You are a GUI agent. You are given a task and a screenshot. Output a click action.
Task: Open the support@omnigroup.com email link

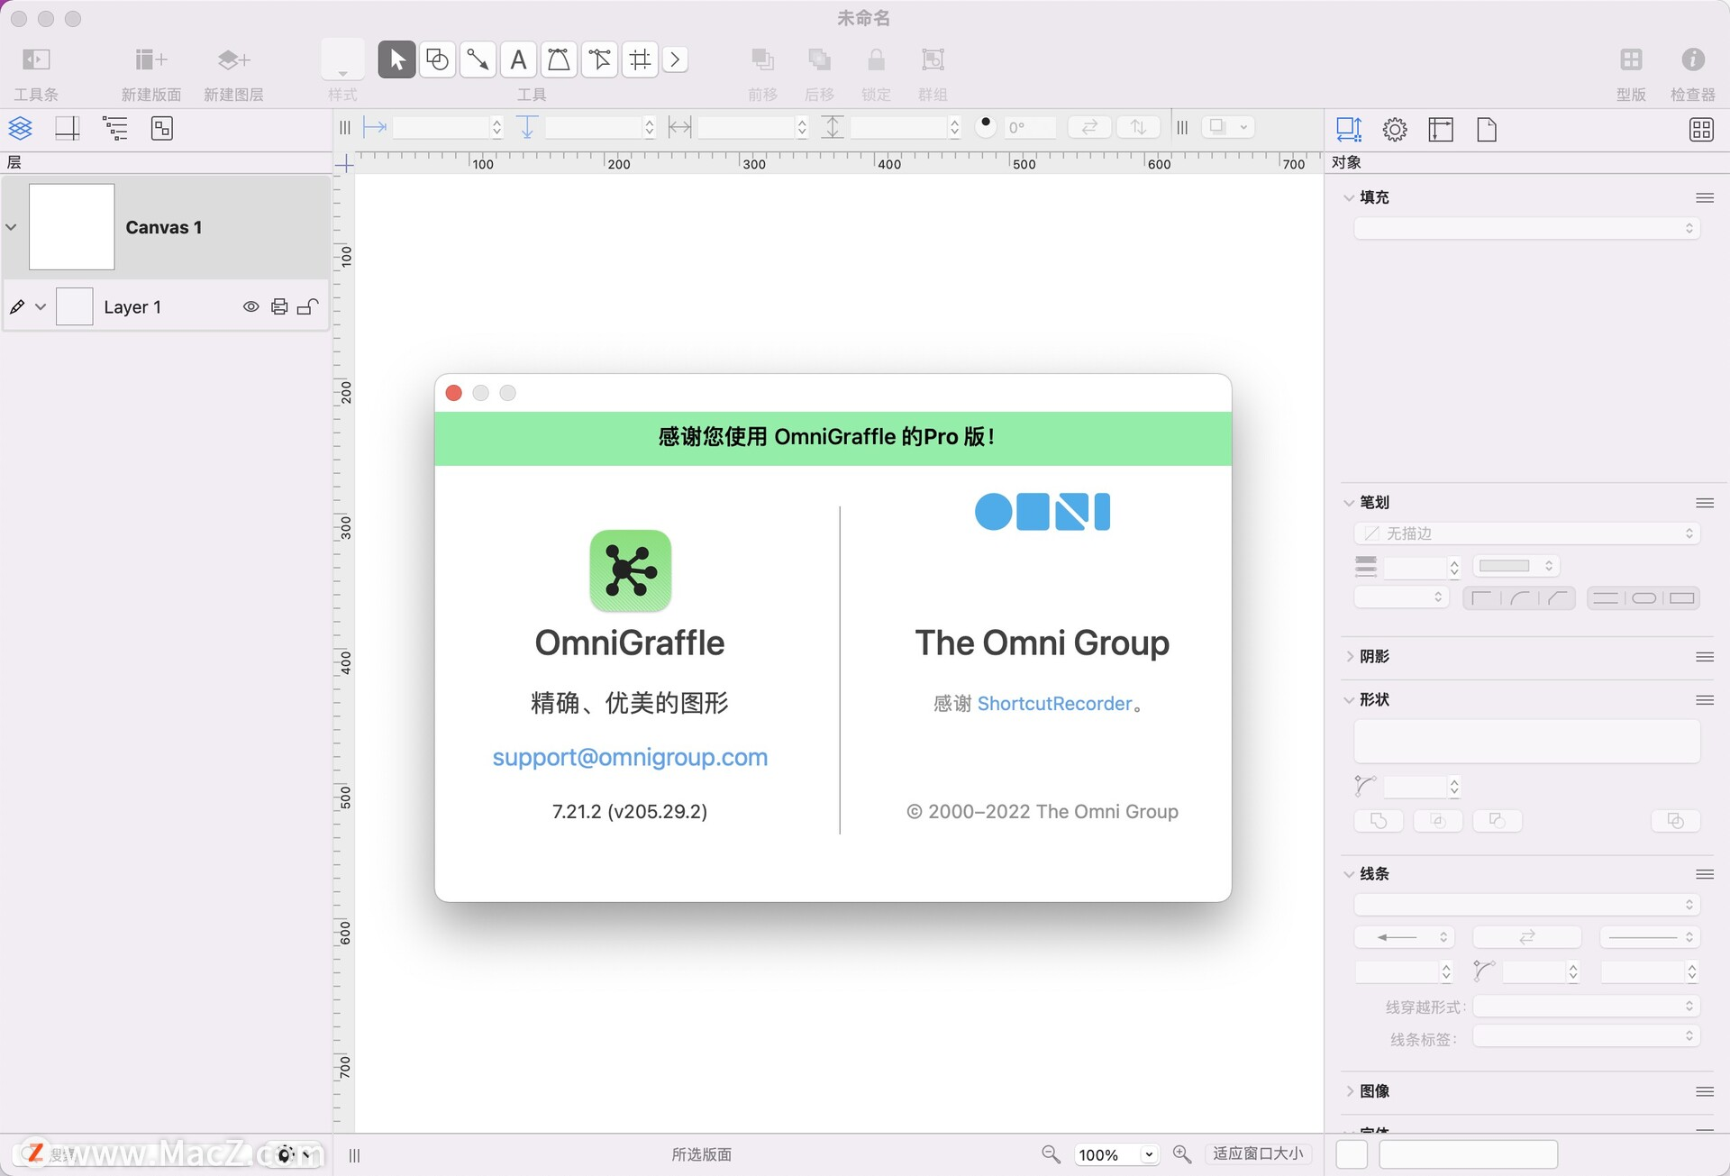click(629, 757)
